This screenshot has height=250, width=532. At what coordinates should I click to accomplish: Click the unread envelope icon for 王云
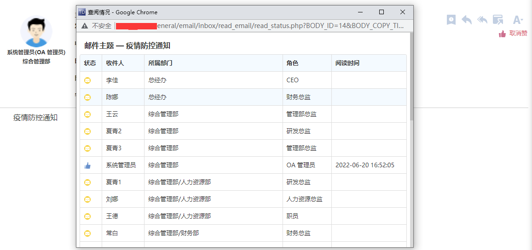click(x=87, y=114)
